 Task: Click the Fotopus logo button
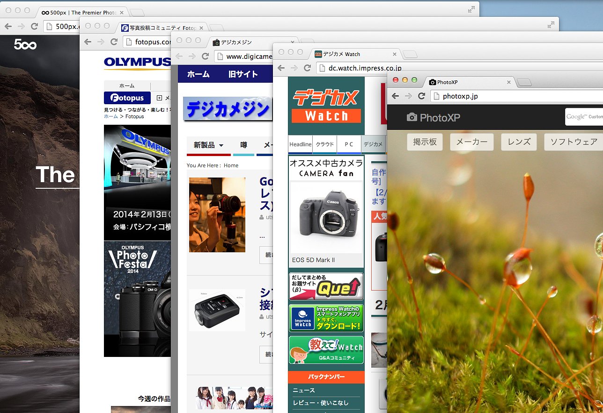coord(127,98)
